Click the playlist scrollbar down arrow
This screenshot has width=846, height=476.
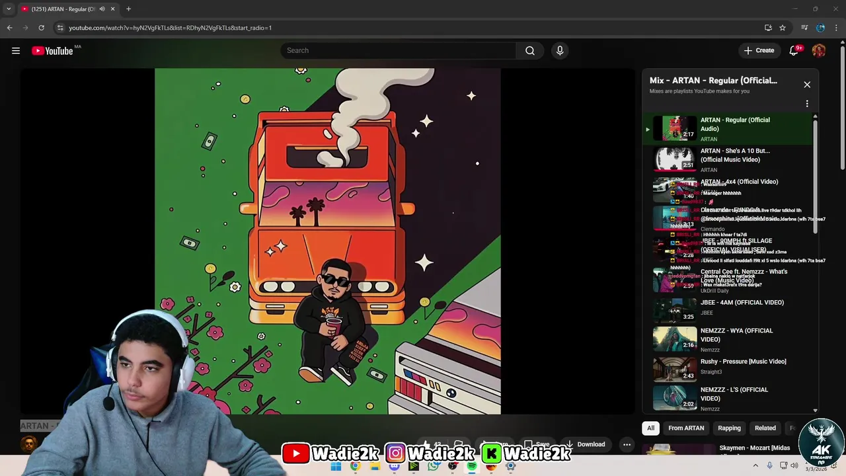pyautogui.click(x=815, y=411)
